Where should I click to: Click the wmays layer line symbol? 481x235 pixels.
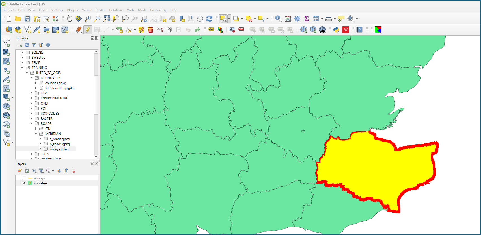30,178
